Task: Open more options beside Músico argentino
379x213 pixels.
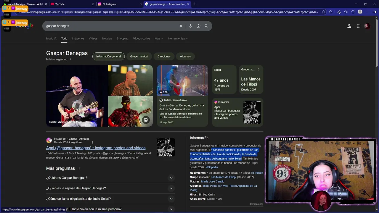Action: click(70, 59)
